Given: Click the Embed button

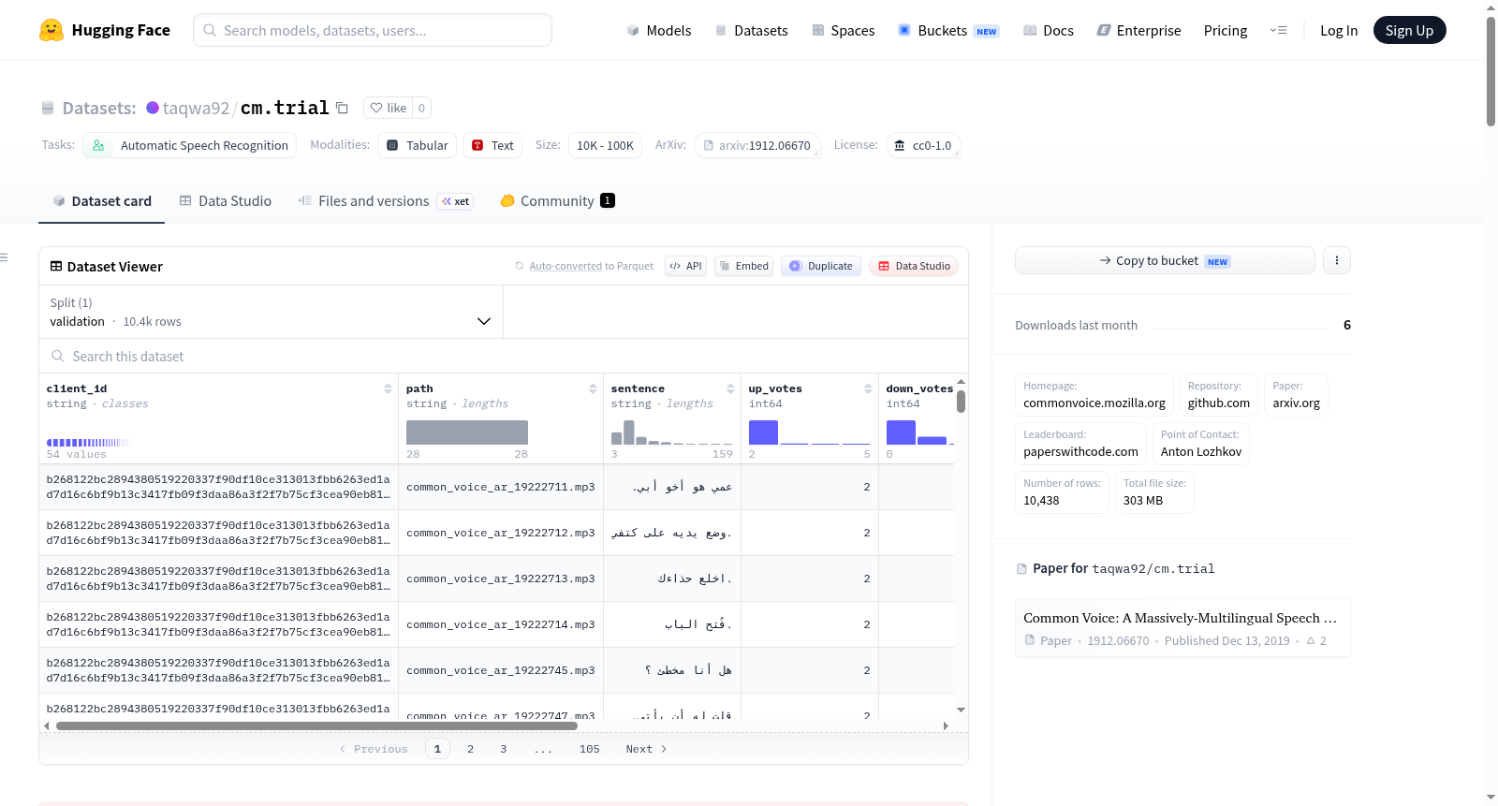Looking at the screenshot, I should coord(743,266).
